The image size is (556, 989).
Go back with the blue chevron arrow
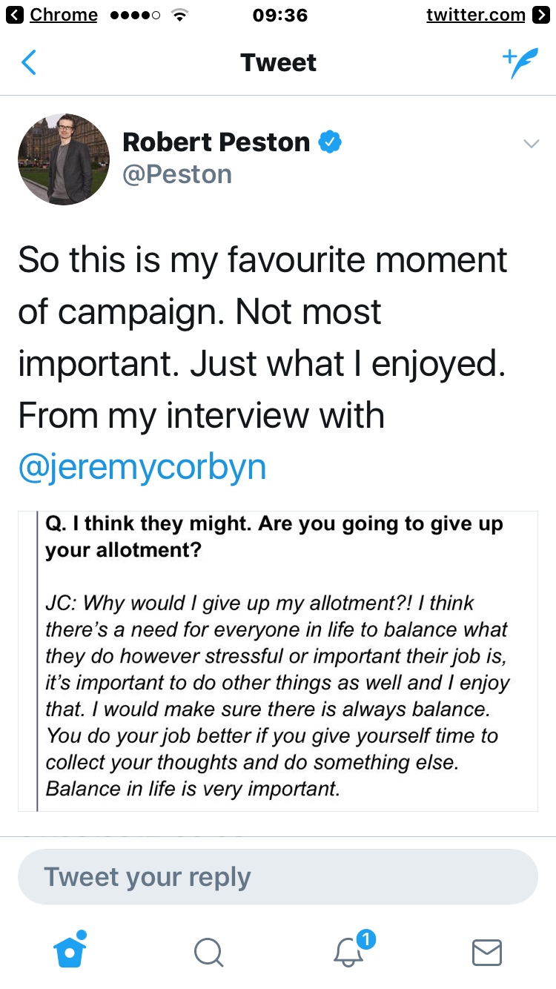pos(29,63)
